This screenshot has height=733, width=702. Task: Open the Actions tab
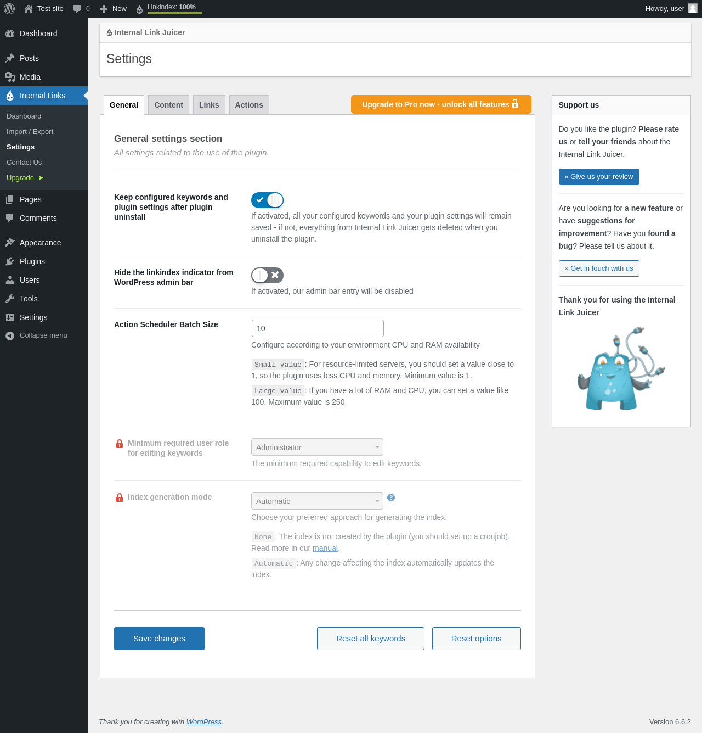[249, 105]
